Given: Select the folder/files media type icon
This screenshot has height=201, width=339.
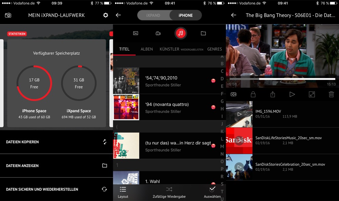Looking at the screenshot, I should click(x=203, y=33).
